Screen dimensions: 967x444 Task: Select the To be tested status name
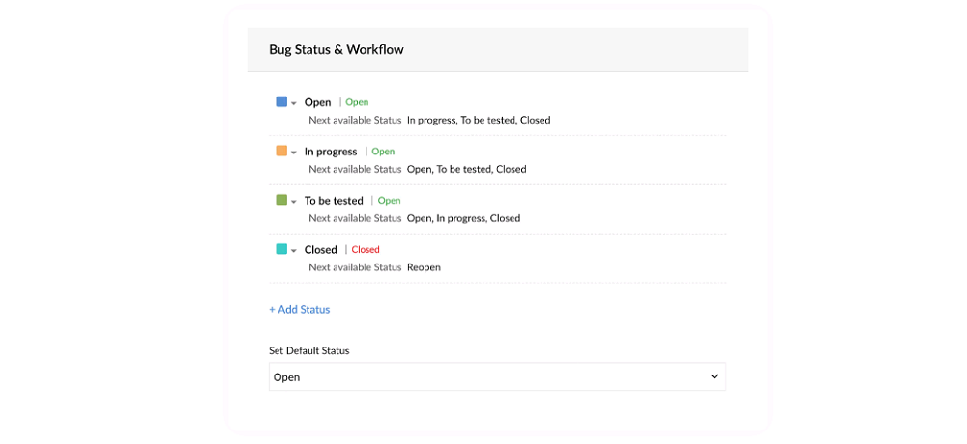tap(334, 201)
